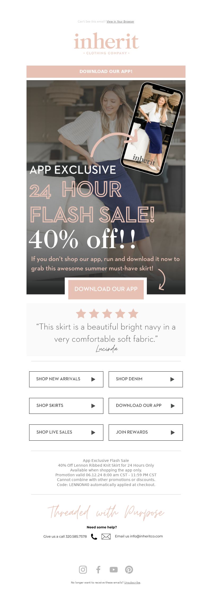
Task: Open View in Your Browser link
Action: (120, 22)
